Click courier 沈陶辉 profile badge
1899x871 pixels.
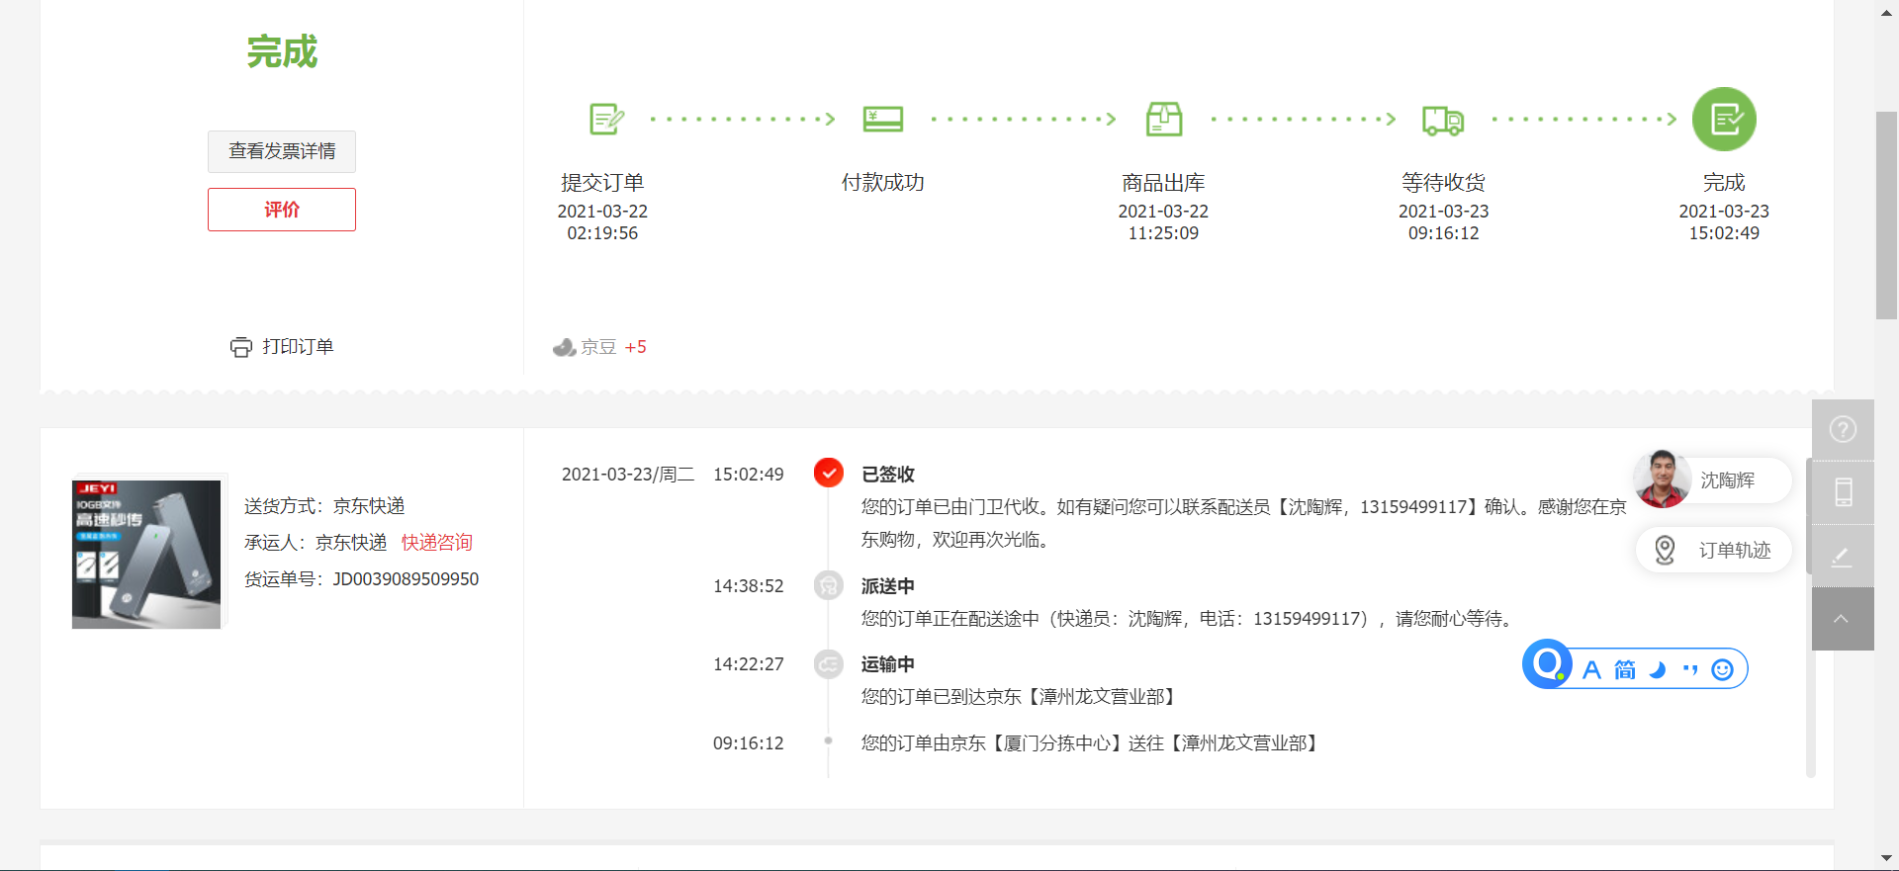click(x=1714, y=479)
